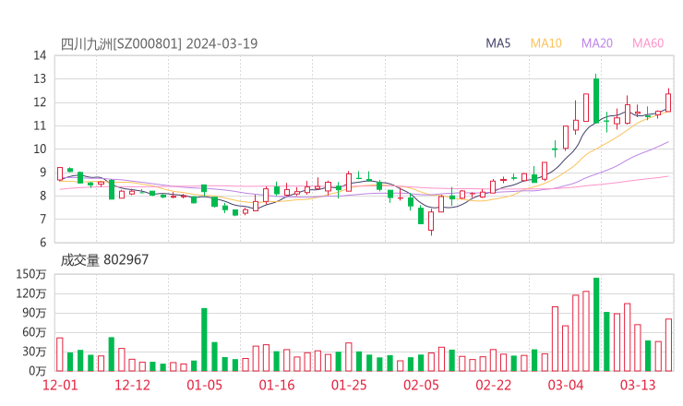Click the 120万 volume axis label
The width and height of the screenshot is (683, 406).
[31, 293]
